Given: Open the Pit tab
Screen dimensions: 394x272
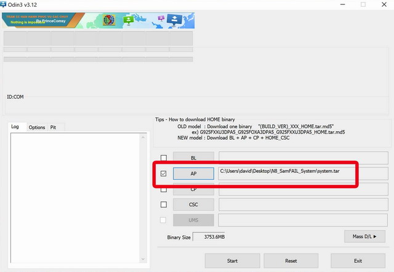Looking at the screenshot, I should 54,127.
